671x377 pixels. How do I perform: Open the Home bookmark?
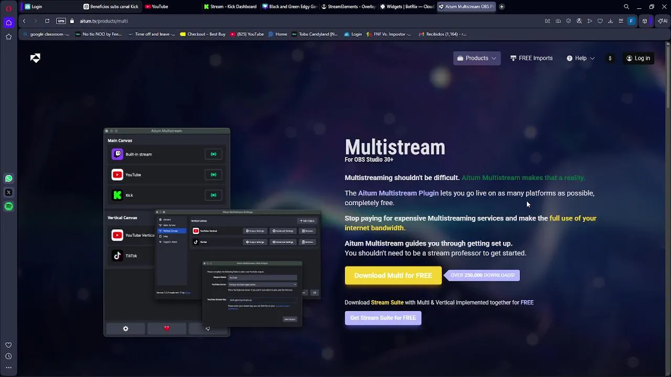coord(278,34)
